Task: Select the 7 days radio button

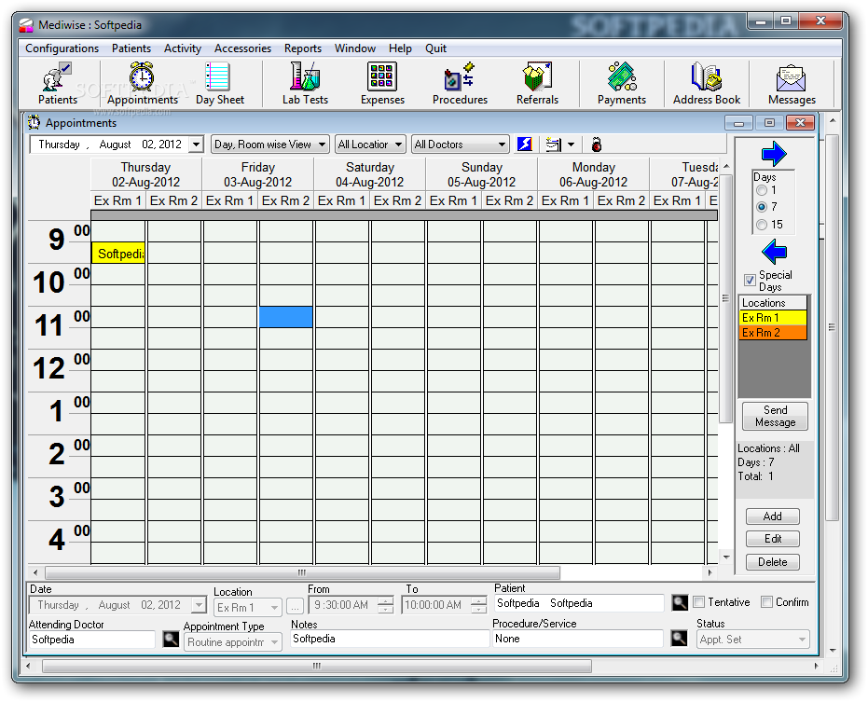Action: pos(761,207)
